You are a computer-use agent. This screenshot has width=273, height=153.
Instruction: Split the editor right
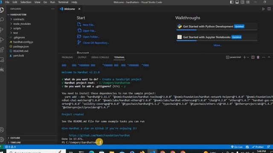269,9
